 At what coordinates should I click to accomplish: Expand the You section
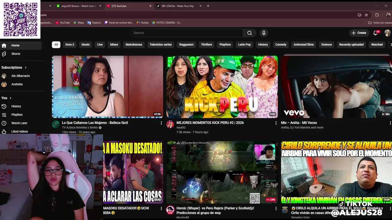pyautogui.click(x=6, y=98)
